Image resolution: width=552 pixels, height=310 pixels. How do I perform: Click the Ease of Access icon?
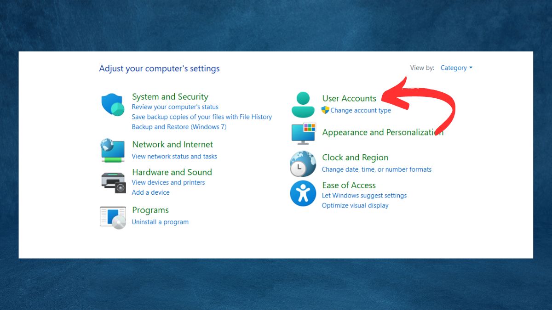click(303, 194)
